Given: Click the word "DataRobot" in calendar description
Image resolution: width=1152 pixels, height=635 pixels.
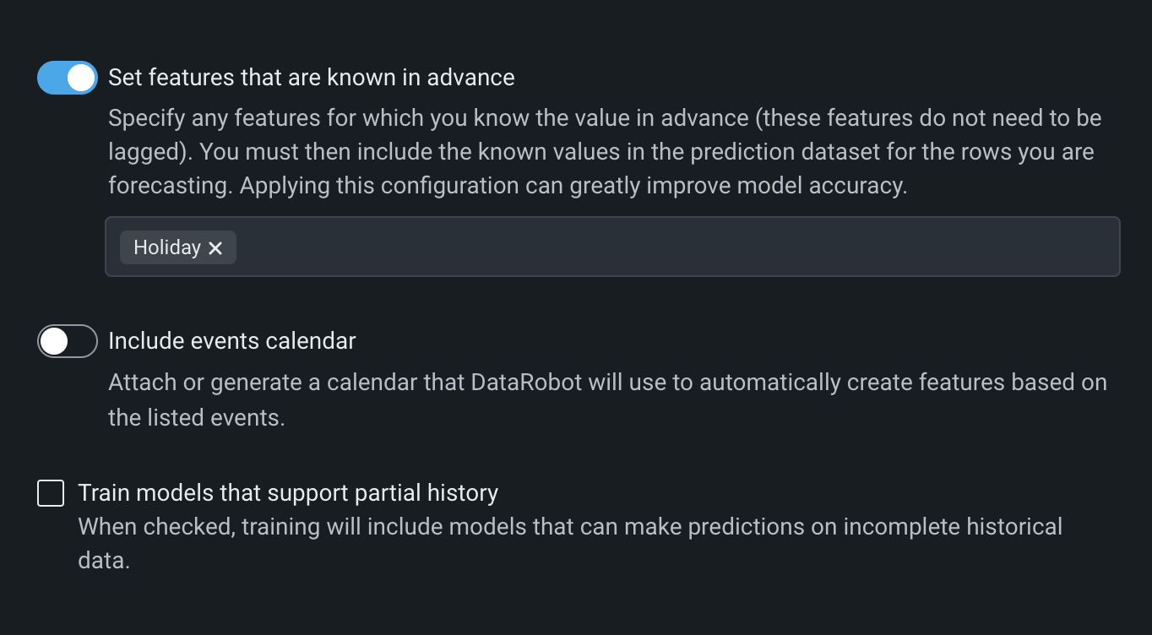Looking at the screenshot, I should [526, 383].
